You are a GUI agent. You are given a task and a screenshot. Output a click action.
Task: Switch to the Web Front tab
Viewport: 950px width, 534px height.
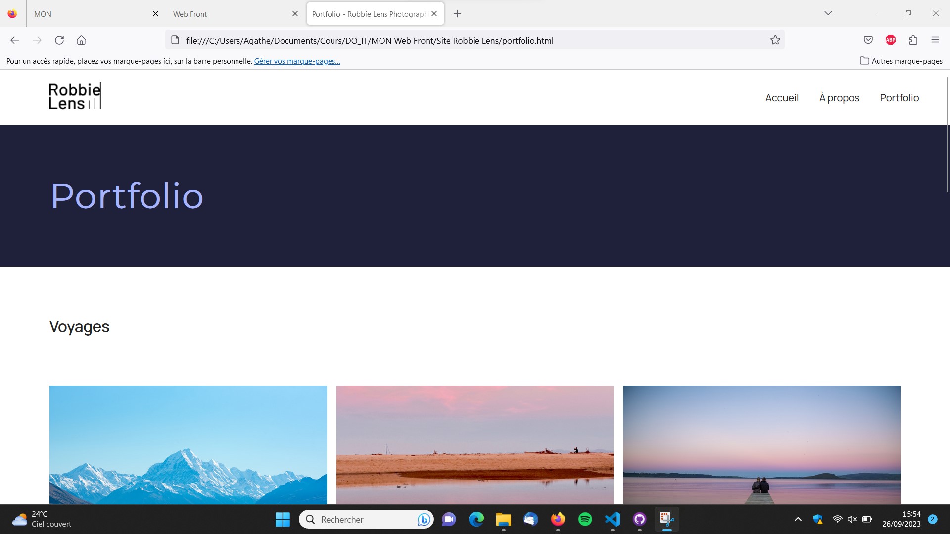pos(228,14)
